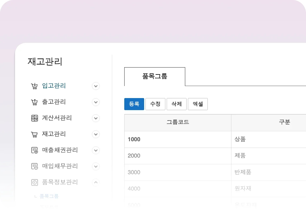Viewport: 306px width, 209px height.
Task: Collapse the 품목정보관리 section
Action: 96,182
